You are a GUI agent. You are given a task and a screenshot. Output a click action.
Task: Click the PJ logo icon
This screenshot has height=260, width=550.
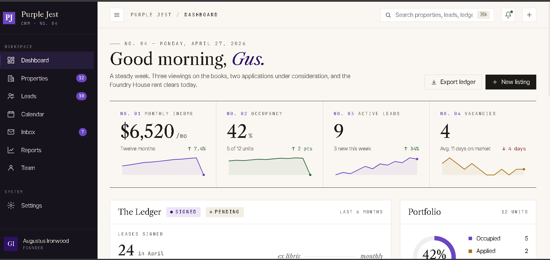point(9,18)
